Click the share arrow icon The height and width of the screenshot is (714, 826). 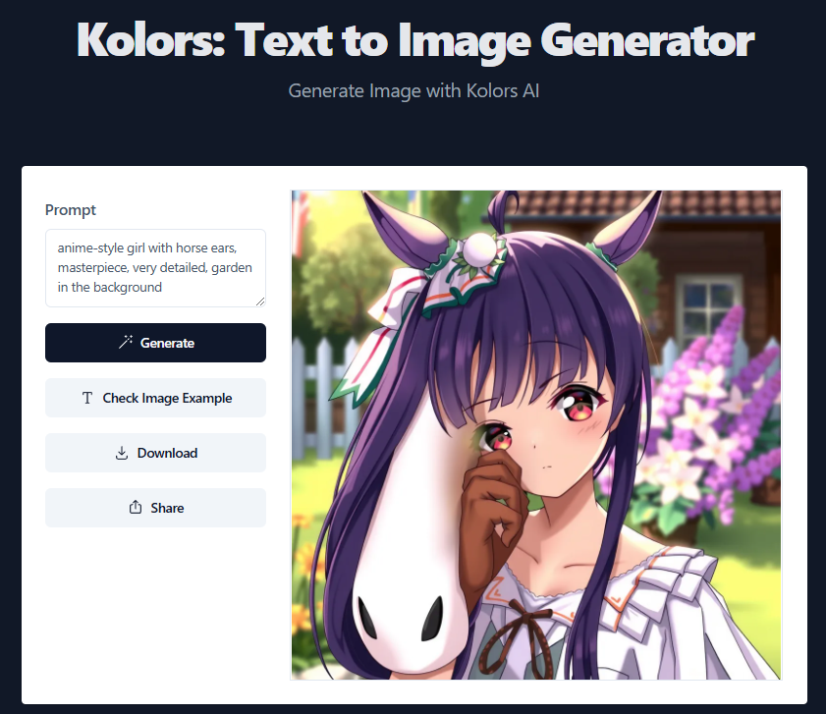(136, 507)
